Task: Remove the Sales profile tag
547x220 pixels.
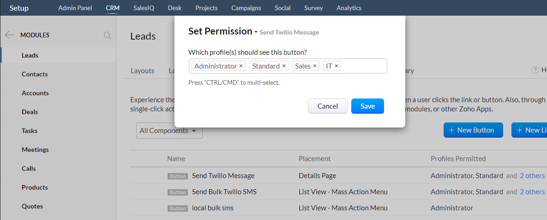Action: [x=314, y=66]
